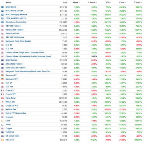Open the Crude Oil WTI link
Viewport: 145px width, 142px height.
(12, 106)
